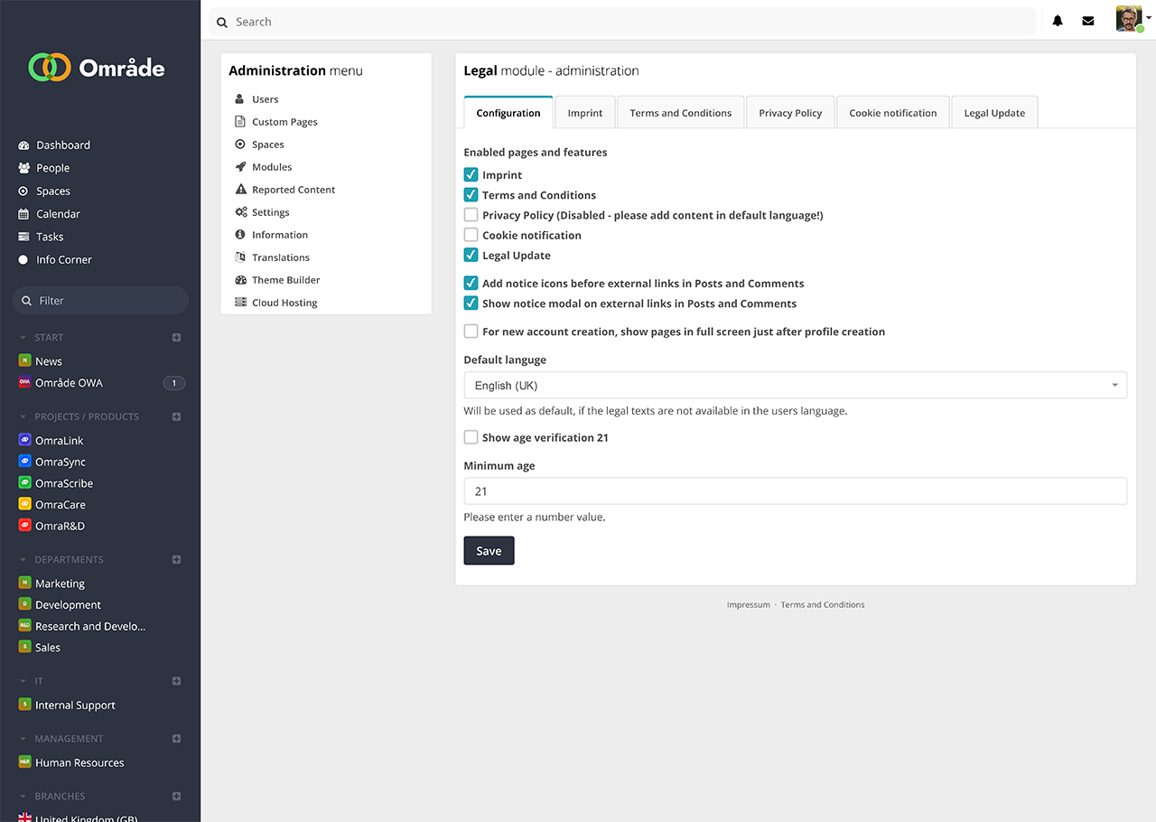Click the sidebar Filter field
The height and width of the screenshot is (822, 1156).
tap(100, 301)
